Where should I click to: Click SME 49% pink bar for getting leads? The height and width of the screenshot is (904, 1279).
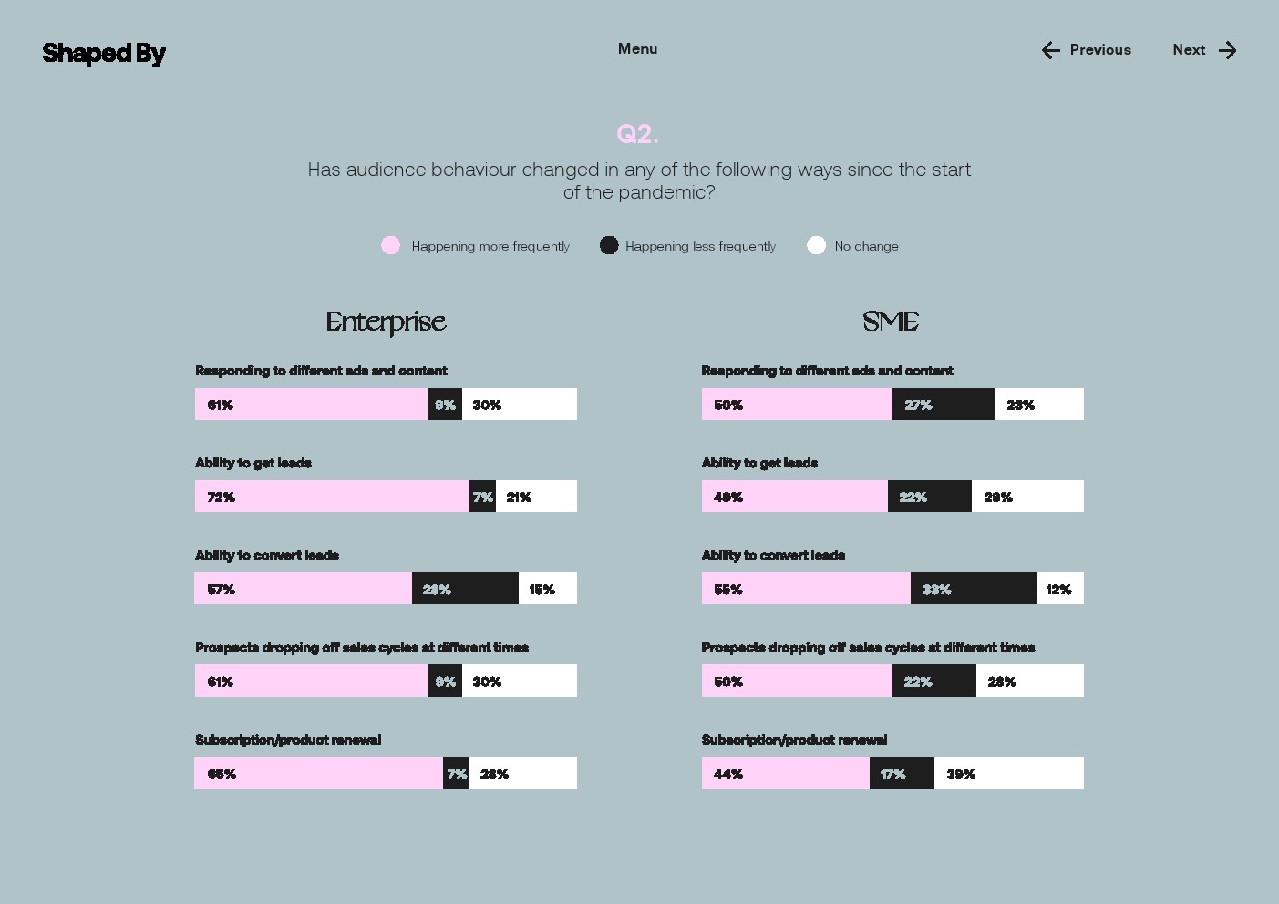[x=794, y=497]
